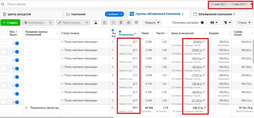
Task: Click the vertical scrollbar on the table
Action: (x=253, y=51)
